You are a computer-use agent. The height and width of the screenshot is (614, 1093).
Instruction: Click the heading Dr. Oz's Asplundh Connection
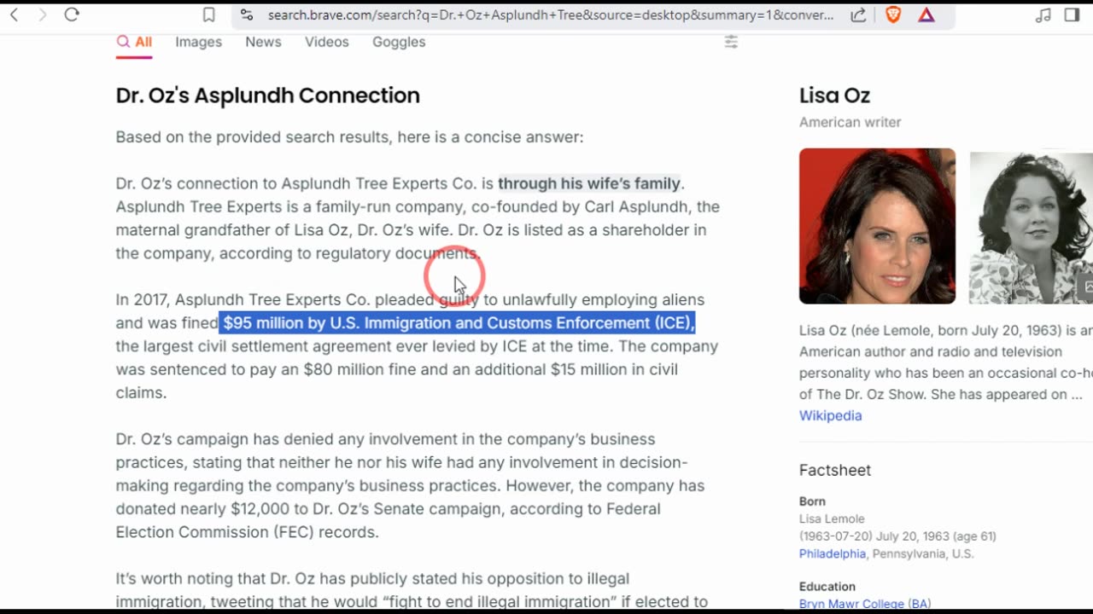(x=267, y=96)
